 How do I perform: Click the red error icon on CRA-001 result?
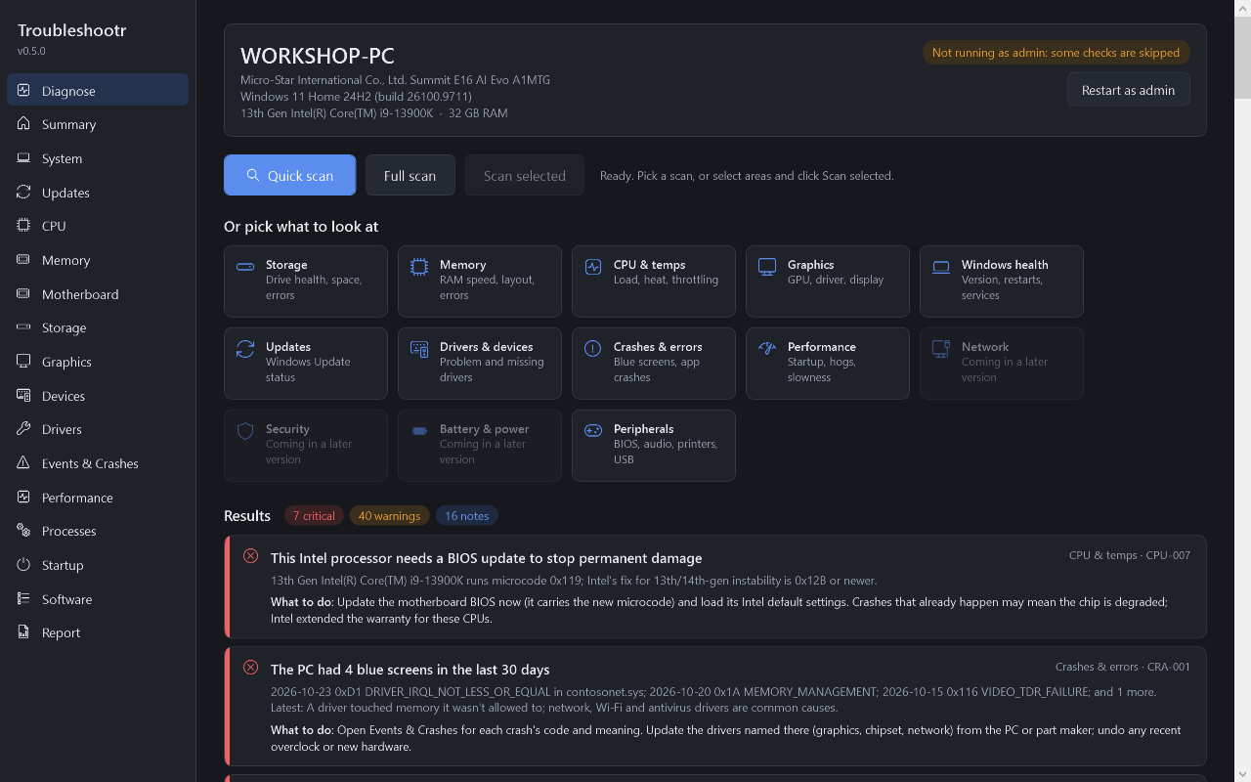[x=250, y=668]
